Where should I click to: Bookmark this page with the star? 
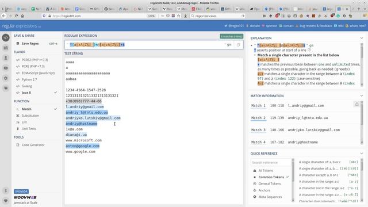click(179, 16)
